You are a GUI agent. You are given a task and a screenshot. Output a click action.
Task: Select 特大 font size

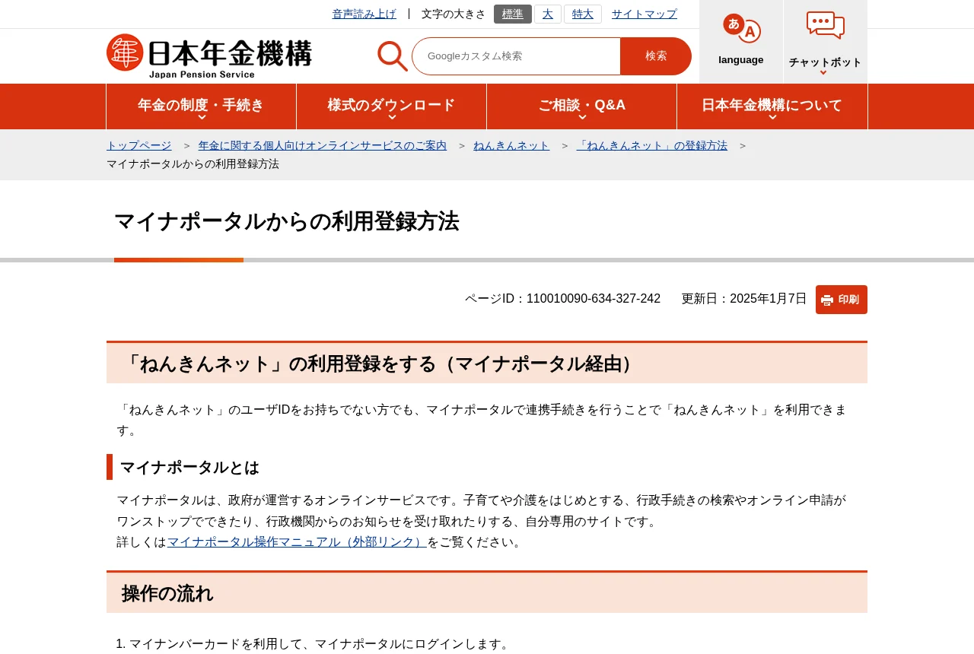[x=583, y=14]
